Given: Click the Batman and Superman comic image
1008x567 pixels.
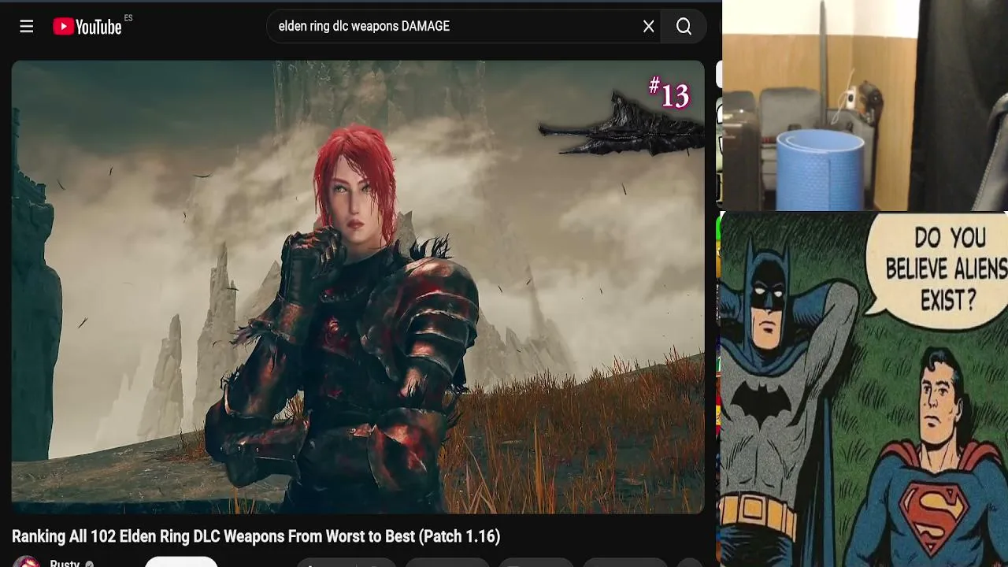Looking at the screenshot, I should [864, 389].
